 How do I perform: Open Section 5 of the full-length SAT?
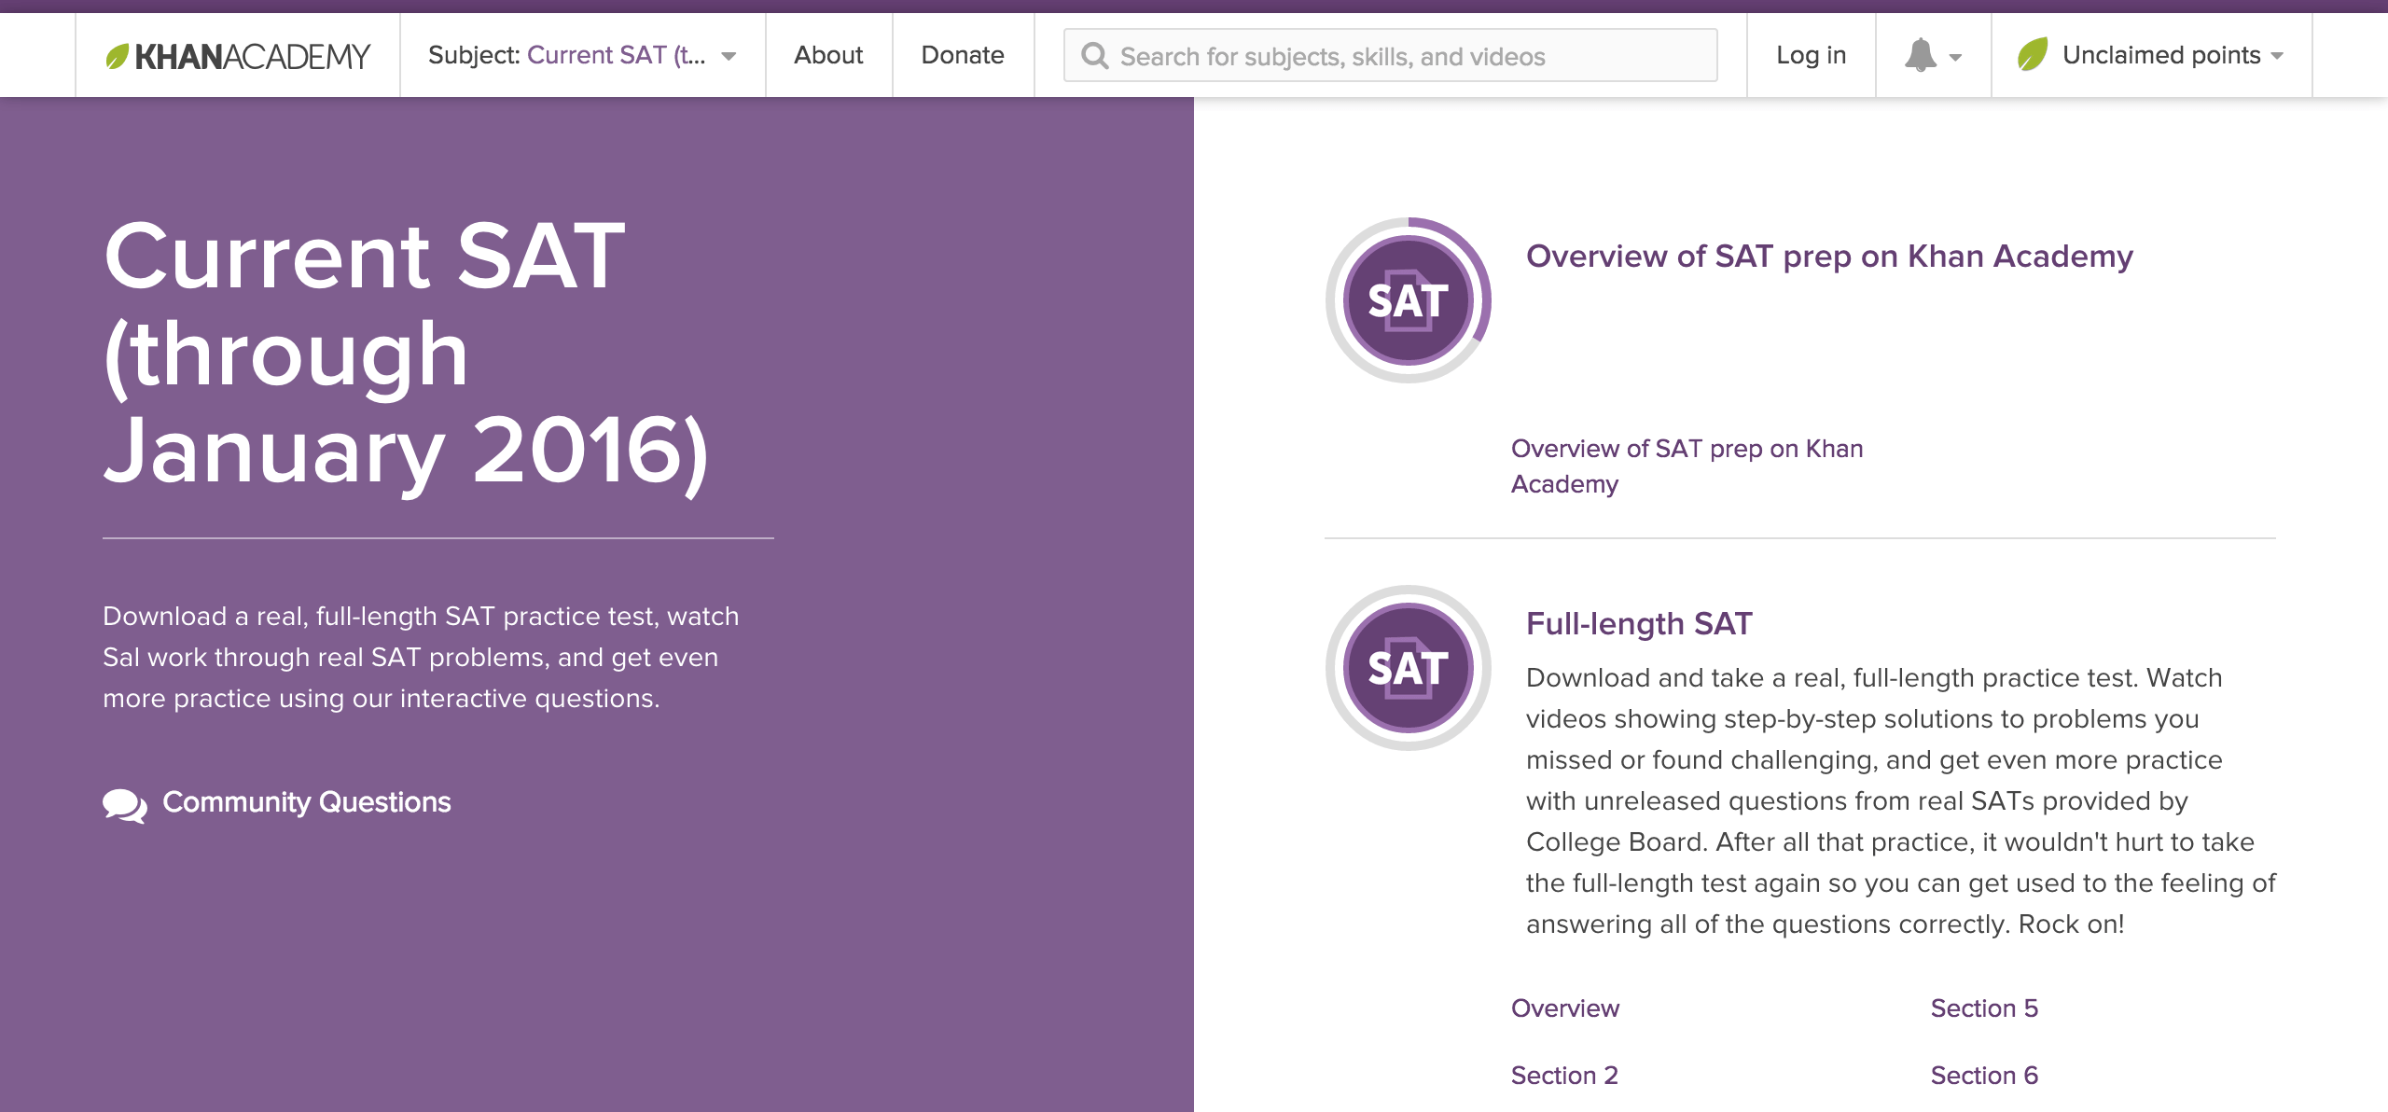1984,1008
